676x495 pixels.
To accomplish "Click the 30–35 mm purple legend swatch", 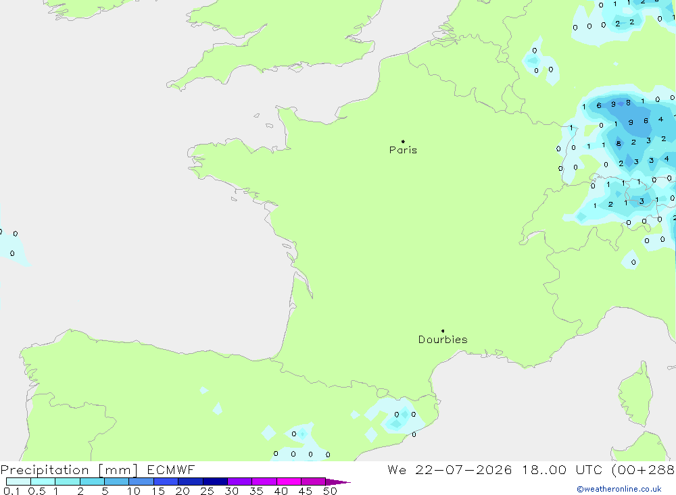I will coord(240,481).
